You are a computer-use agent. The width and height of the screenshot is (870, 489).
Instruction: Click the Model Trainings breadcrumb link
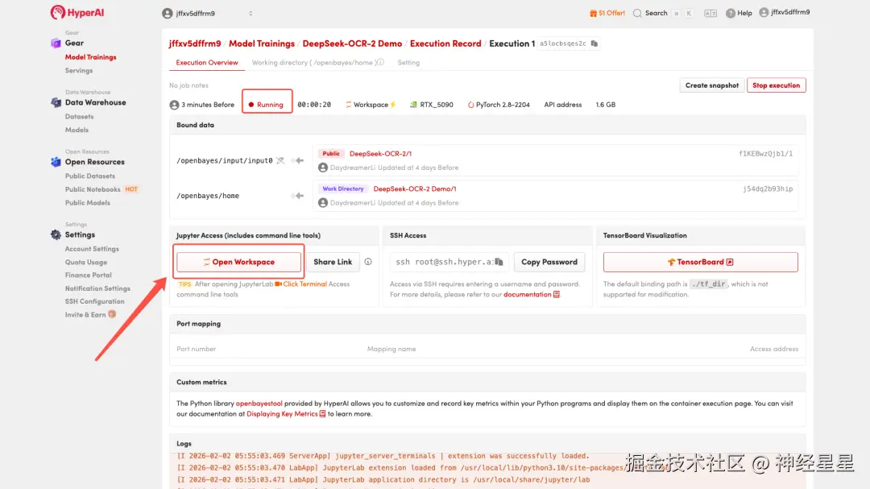point(262,44)
